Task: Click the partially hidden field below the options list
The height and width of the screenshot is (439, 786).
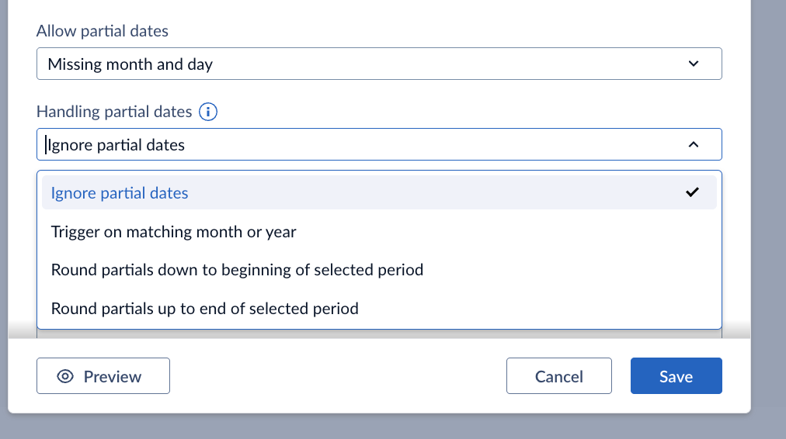Action: pyautogui.click(x=379, y=334)
